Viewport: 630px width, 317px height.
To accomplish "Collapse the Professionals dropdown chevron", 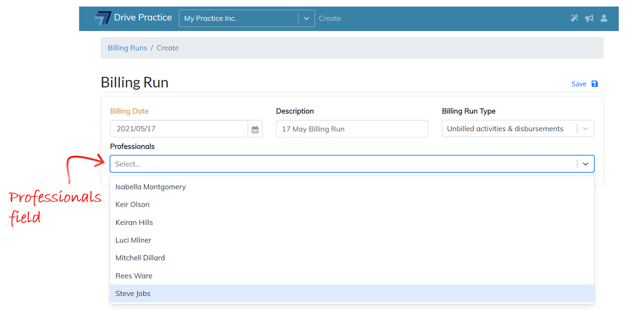I will 586,164.
